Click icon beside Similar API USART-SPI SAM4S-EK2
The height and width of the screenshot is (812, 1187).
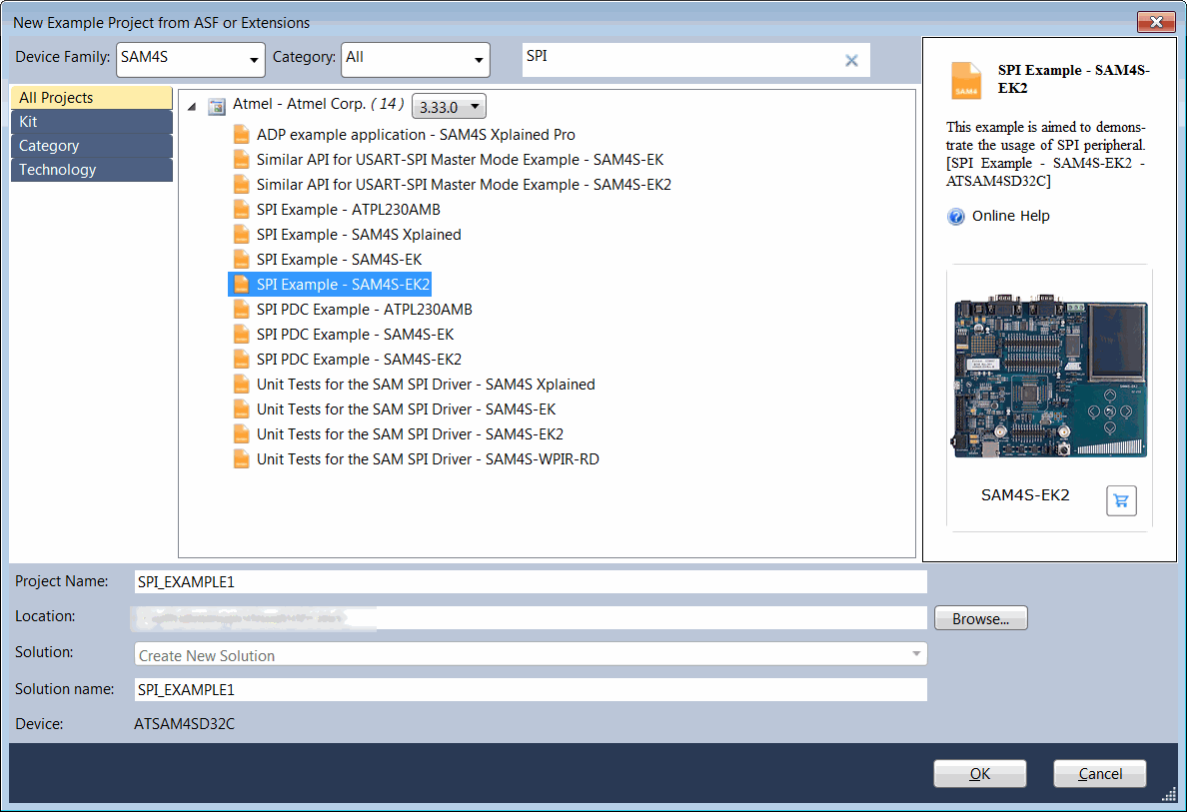(242, 185)
